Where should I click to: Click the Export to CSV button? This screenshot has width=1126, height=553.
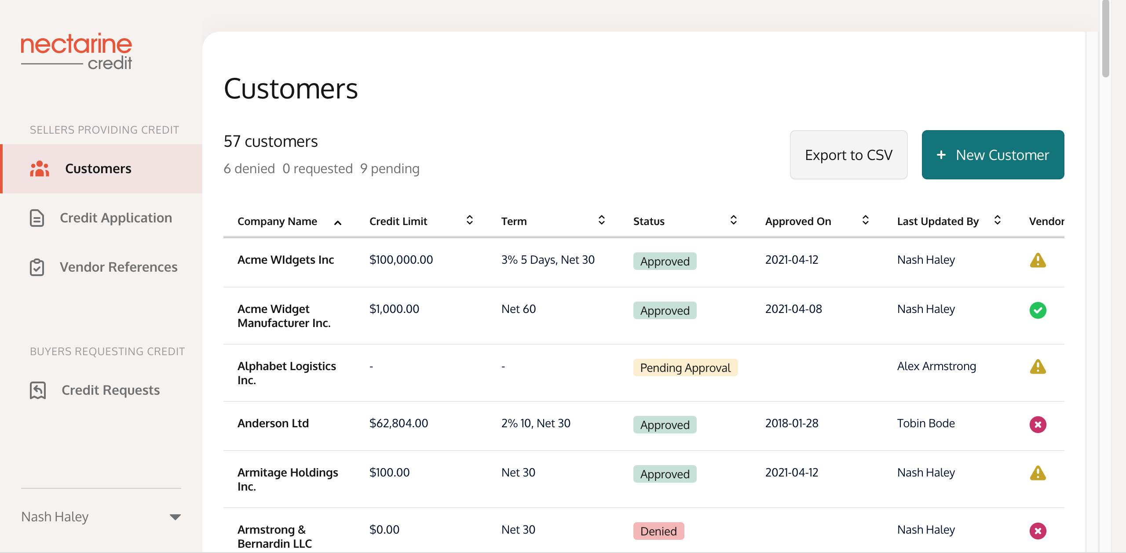click(848, 155)
